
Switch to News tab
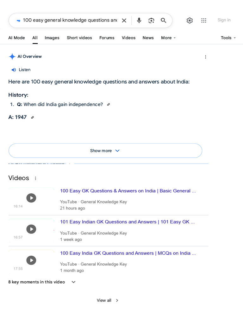148,38
